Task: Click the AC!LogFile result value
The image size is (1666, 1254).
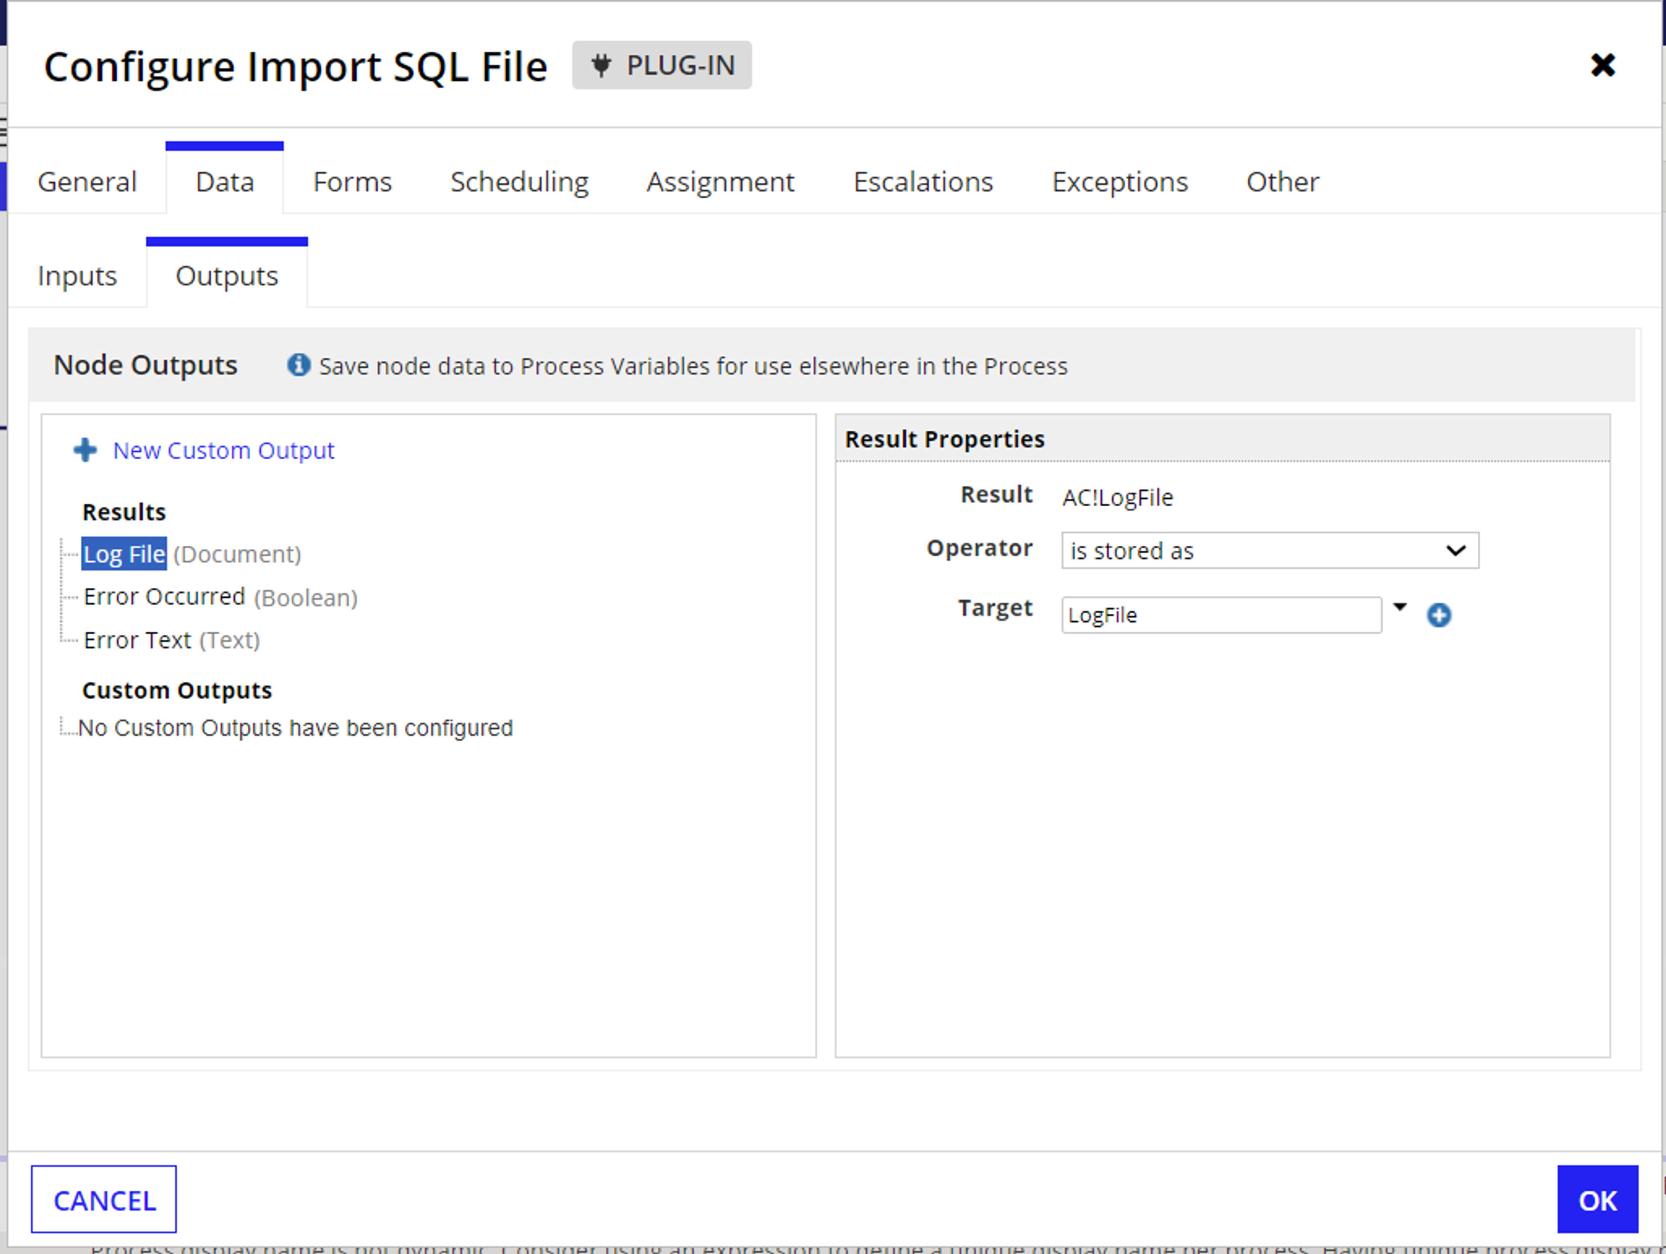Action: 1118,498
